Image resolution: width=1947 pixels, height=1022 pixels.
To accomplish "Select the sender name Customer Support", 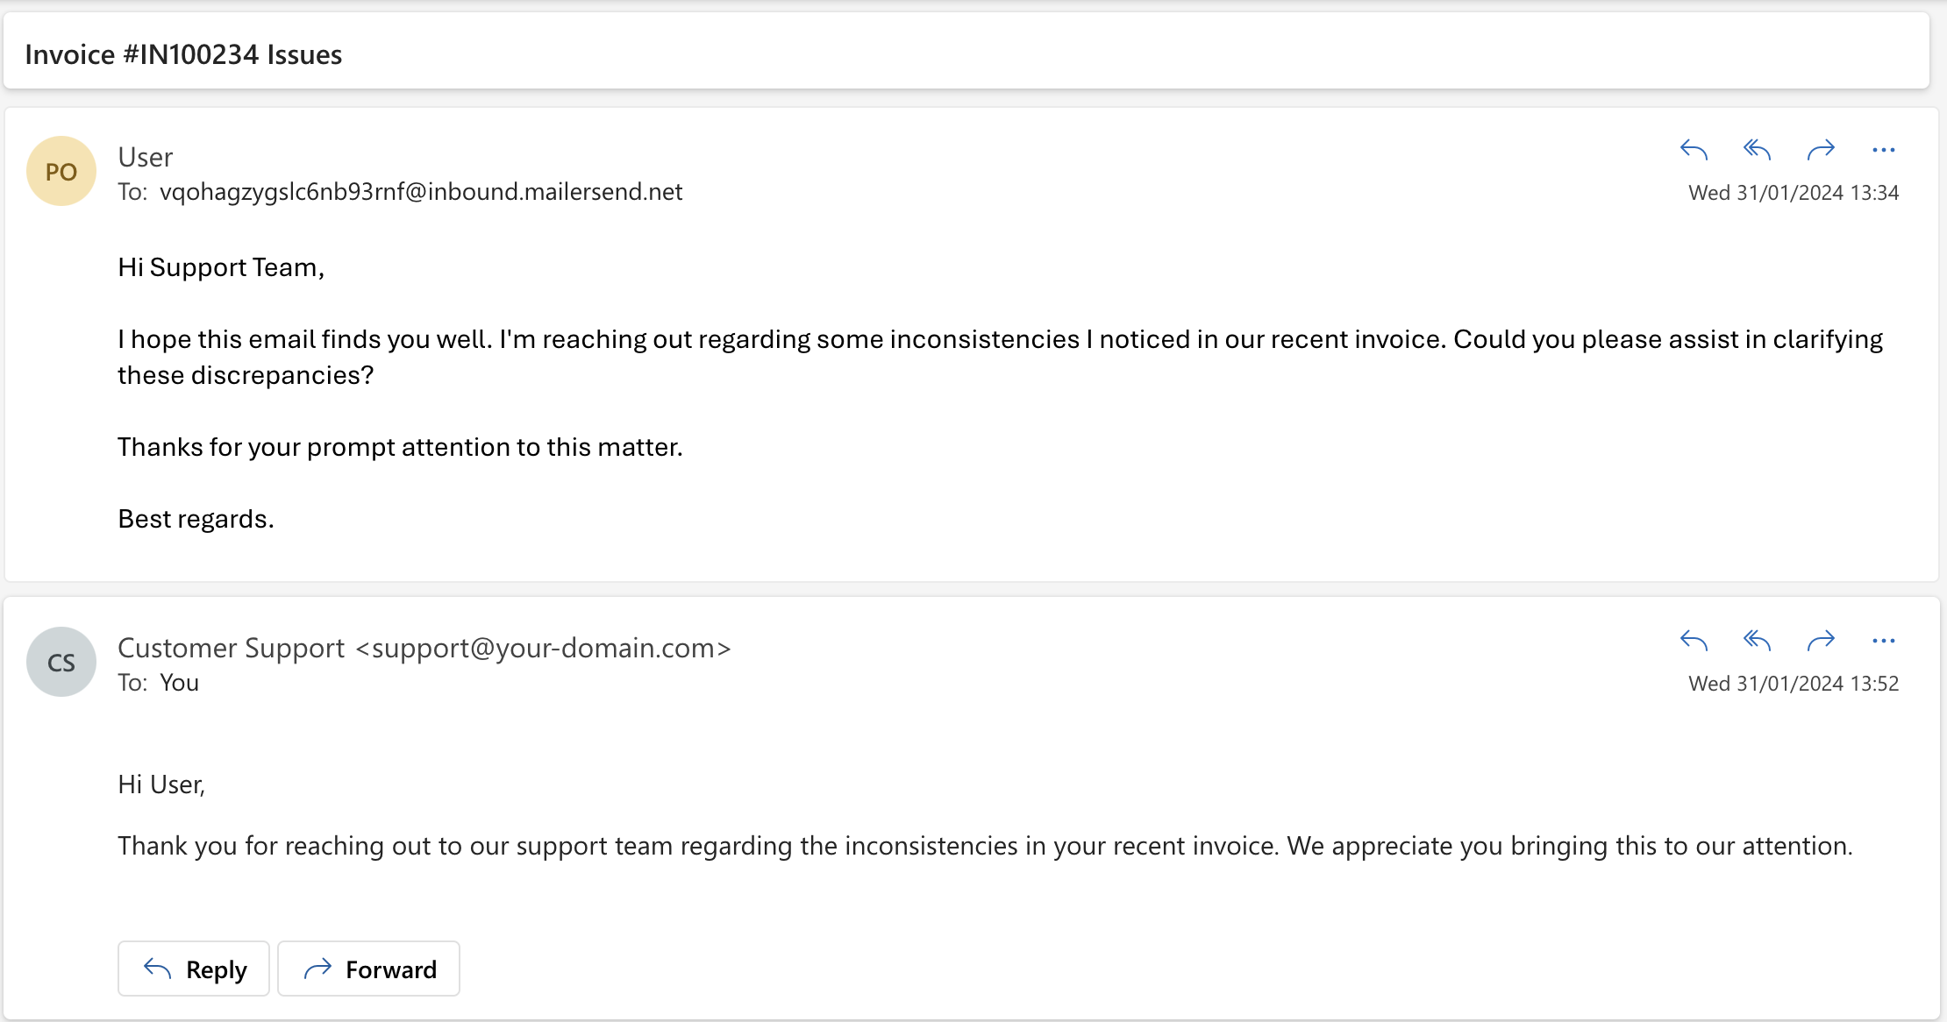I will click(x=231, y=648).
